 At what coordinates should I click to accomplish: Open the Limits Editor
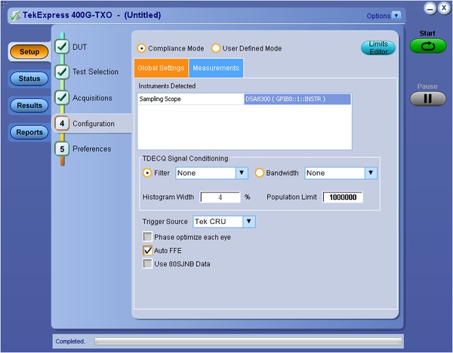pos(377,48)
